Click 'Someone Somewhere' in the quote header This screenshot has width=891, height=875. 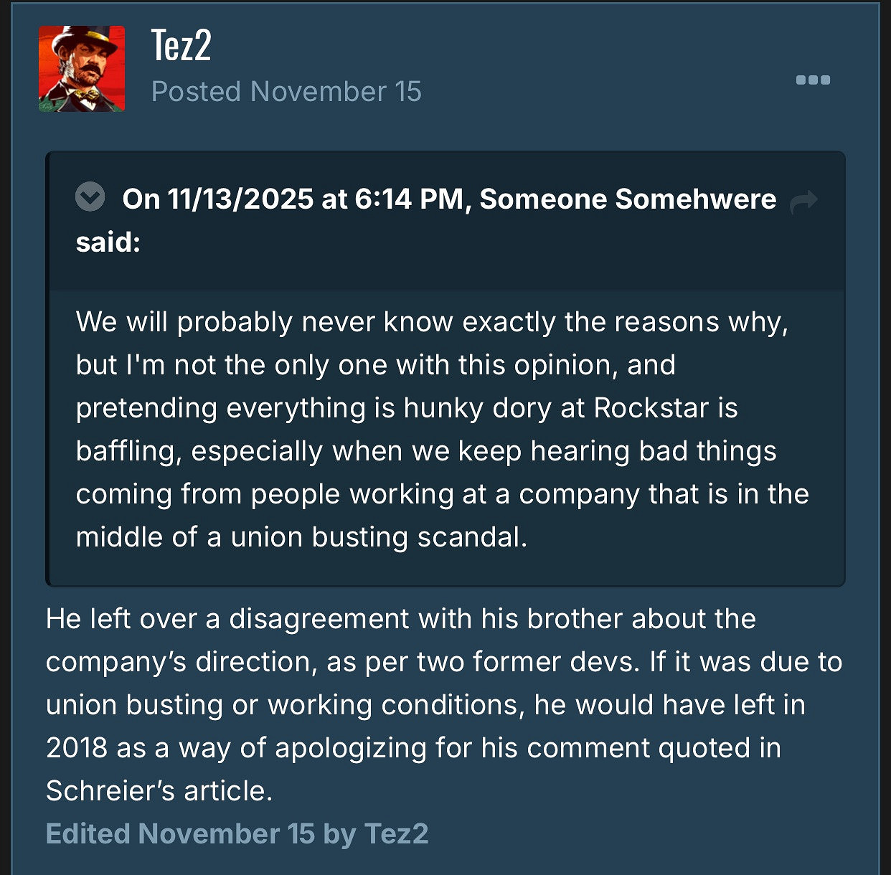click(628, 199)
